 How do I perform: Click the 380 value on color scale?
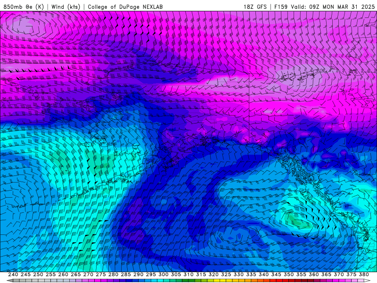click(x=364, y=275)
